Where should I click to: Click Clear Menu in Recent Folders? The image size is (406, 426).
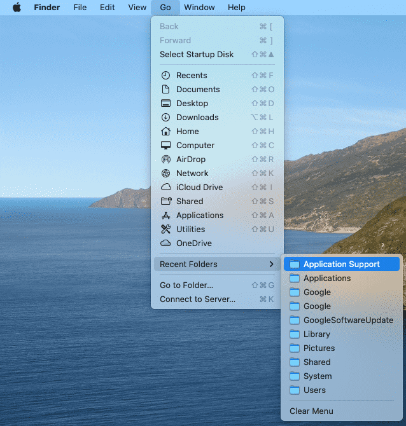[x=311, y=411]
